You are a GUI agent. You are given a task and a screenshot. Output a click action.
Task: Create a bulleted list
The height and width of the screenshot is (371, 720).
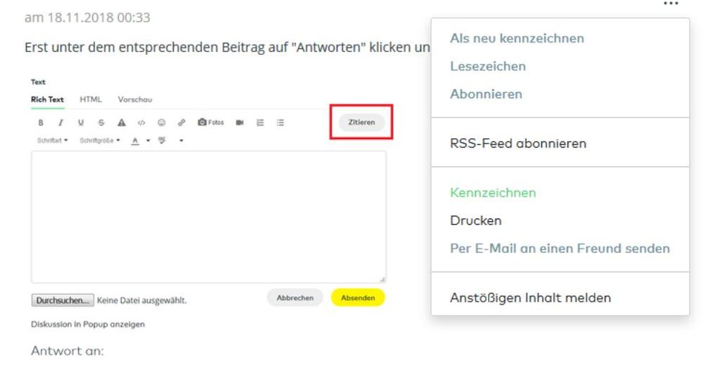(280, 122)
